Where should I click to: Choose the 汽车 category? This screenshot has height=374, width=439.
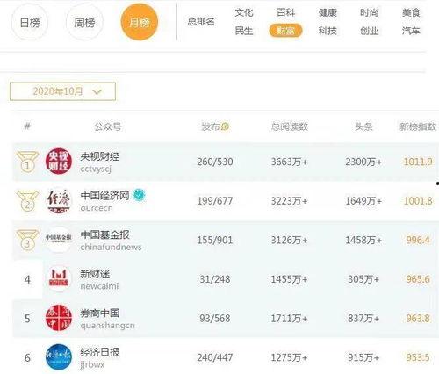(x=411, y=31)
